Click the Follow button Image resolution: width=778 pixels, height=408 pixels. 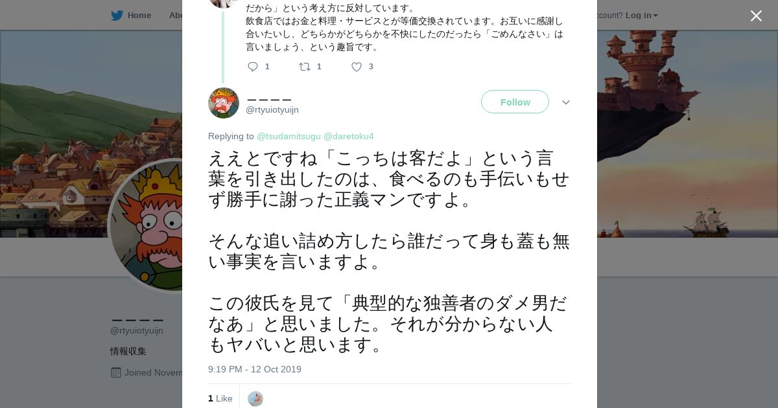click(515, 102)
